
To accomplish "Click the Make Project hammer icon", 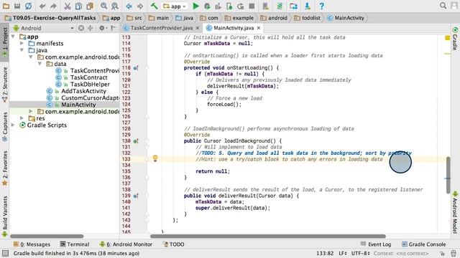I will coord(154,6).
